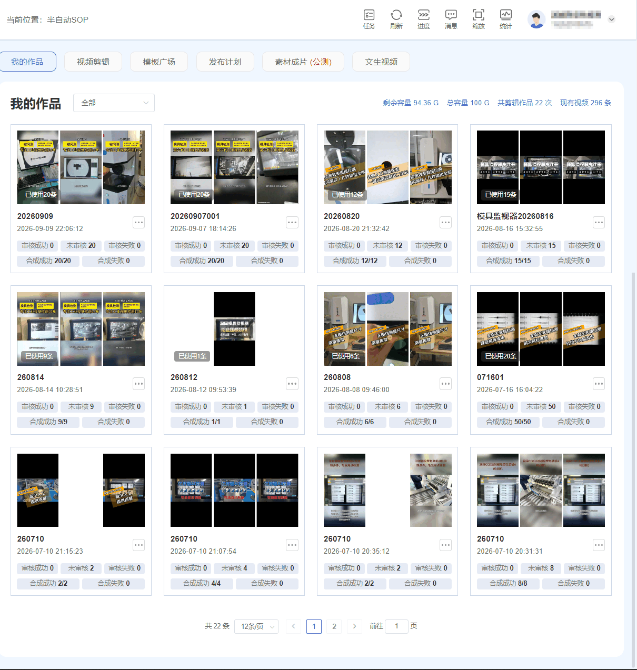The image size is (637, 670).
Task: Click the 合成成功 50/50 tag of 071601
Action: pos(508,422)
